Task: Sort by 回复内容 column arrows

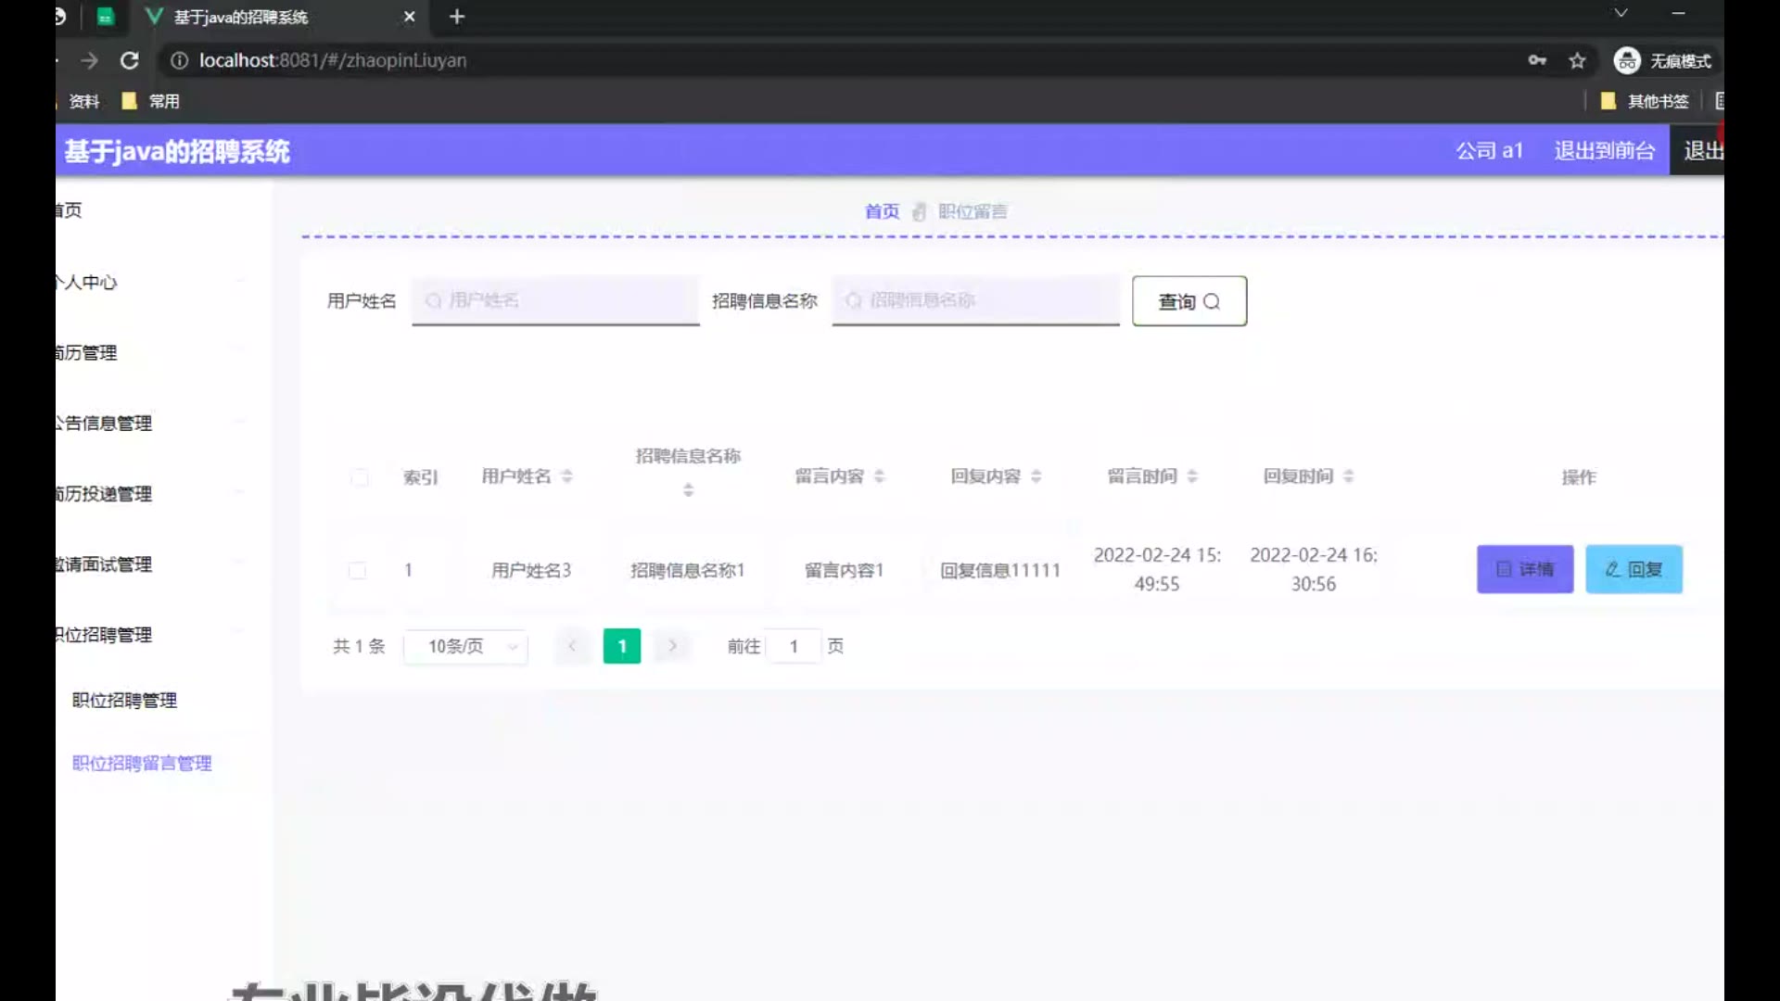Action: tap(1036, 476)
